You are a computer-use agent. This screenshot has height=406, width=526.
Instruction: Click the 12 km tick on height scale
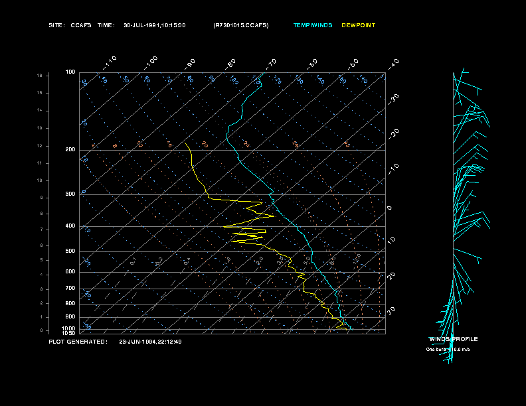pos(40,146)
